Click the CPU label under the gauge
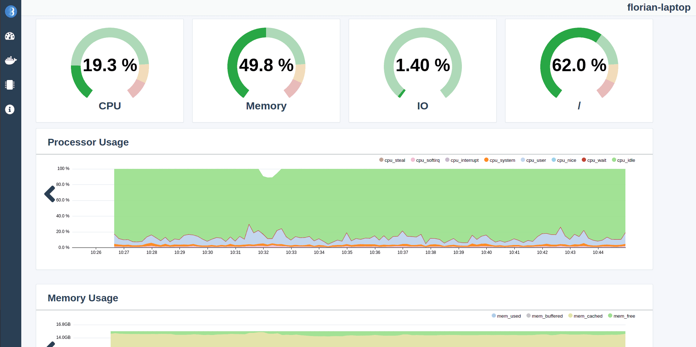 (110, 106)
